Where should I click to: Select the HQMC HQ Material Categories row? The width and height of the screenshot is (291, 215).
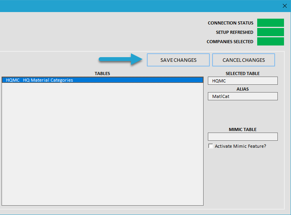click(x=103, y=80)
